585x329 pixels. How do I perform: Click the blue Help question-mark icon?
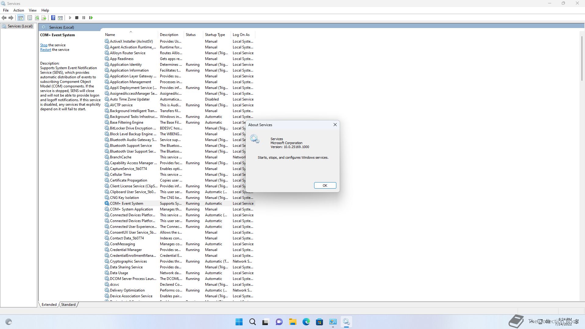(x=53, y=18)
